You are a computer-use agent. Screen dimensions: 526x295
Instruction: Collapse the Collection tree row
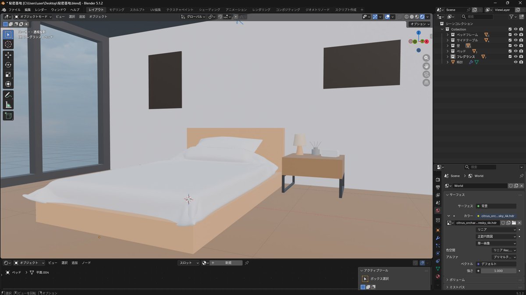[x=442, y=29]
